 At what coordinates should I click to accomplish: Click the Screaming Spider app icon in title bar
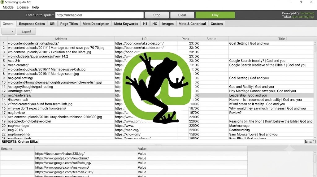pyautogui.click(x=2, y=2)
